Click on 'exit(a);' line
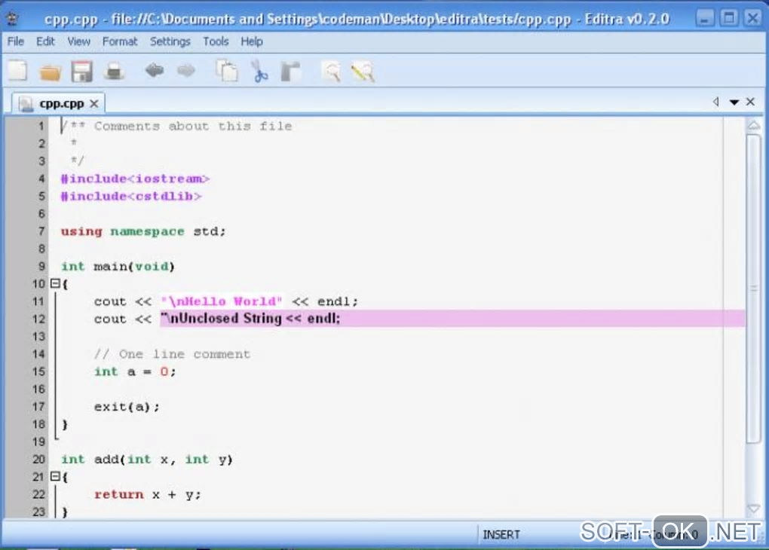This screenshot has width=769, height=550. (x=127, y=407)
